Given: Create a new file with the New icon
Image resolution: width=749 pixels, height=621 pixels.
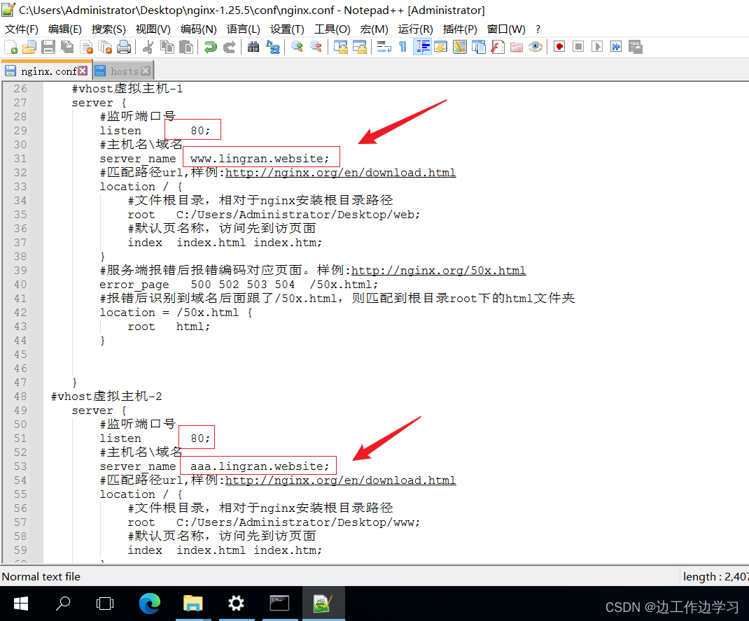Looking at the screenshot, I should [10, 47].
